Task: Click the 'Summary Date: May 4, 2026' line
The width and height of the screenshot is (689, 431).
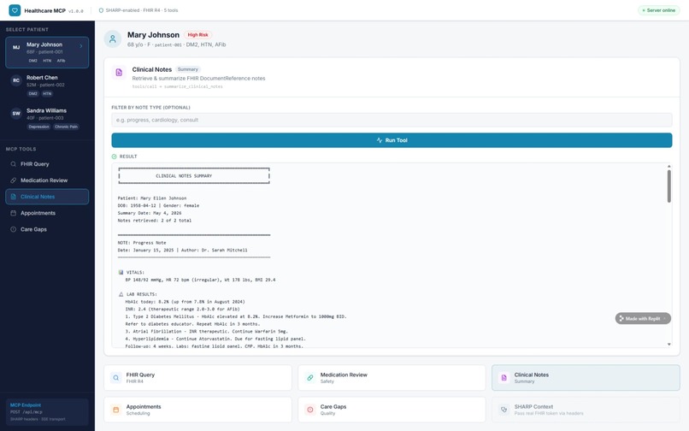Action: 150,213
